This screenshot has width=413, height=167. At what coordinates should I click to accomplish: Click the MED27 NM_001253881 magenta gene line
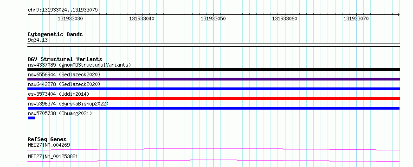(213, 161)
